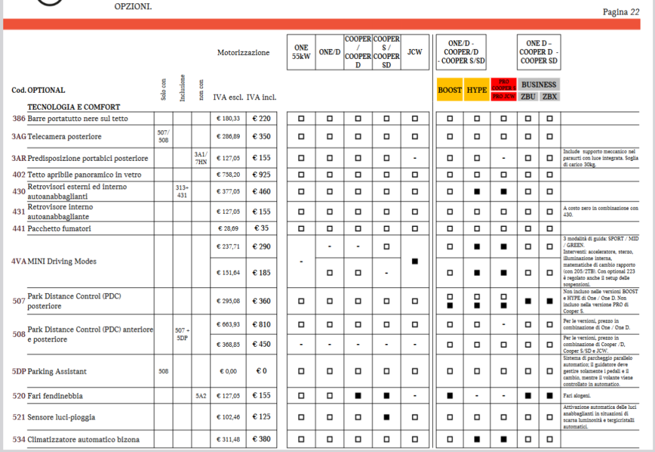Click the "ZBX" column header
Screen dimensions: 655x452
[x=550, y=97]
